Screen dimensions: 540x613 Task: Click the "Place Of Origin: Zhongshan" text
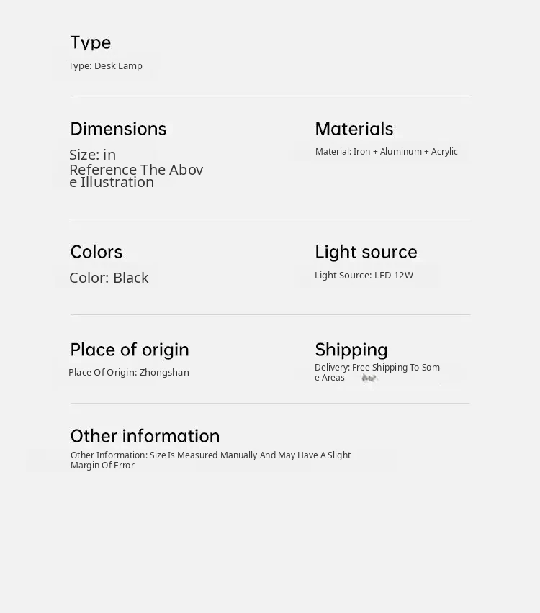[x=129, y=373]
